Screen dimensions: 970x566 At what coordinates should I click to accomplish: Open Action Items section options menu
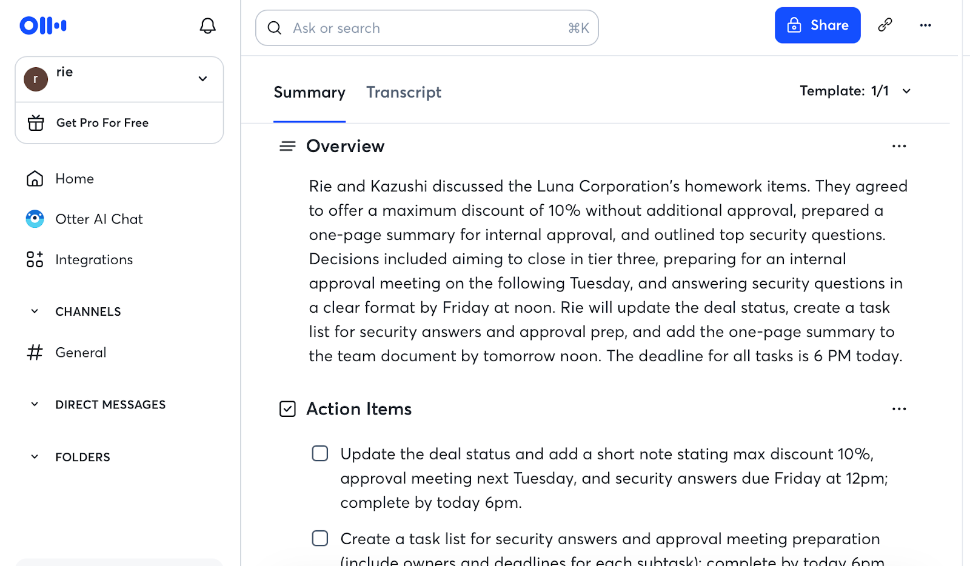[x=899, y=409]
